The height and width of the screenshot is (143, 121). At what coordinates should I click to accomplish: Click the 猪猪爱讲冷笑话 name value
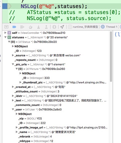[x=64, y=132]
